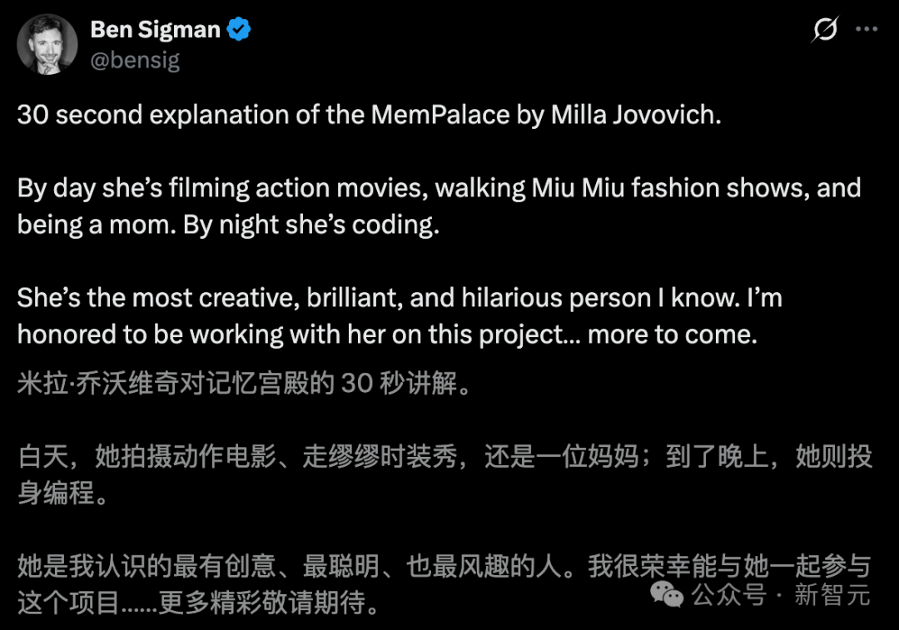Tap the verification badge next to the name
The height and width of the screenshot is (630, 899).
pyautogui.click(x=237, y=28)
